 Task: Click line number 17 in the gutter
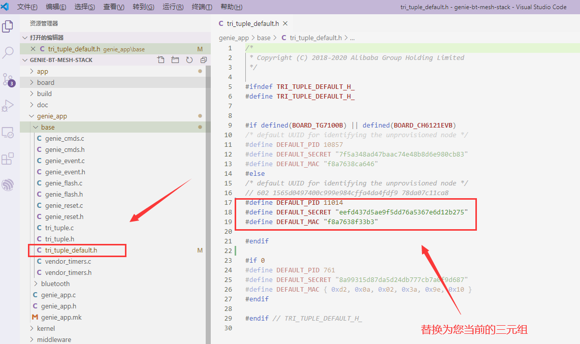coord(228,202)
